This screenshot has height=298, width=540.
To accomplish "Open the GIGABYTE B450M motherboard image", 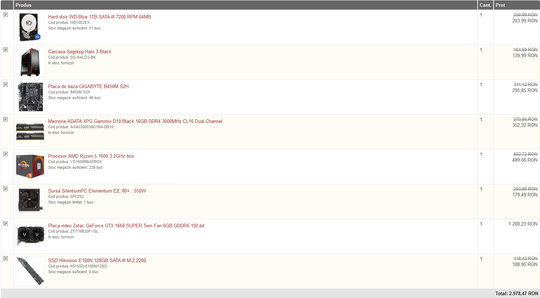I will pyautogui.click(x=30, y=97).
